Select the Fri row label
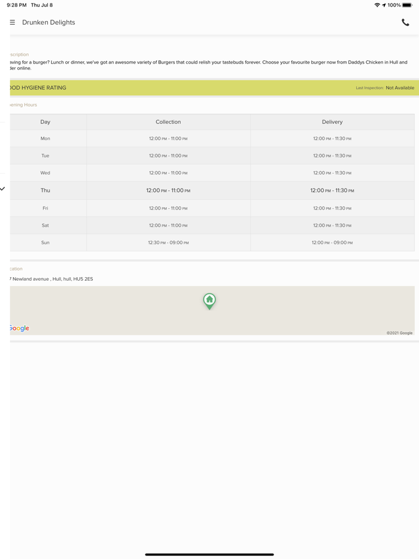419x559 pixels. point(45,208)
